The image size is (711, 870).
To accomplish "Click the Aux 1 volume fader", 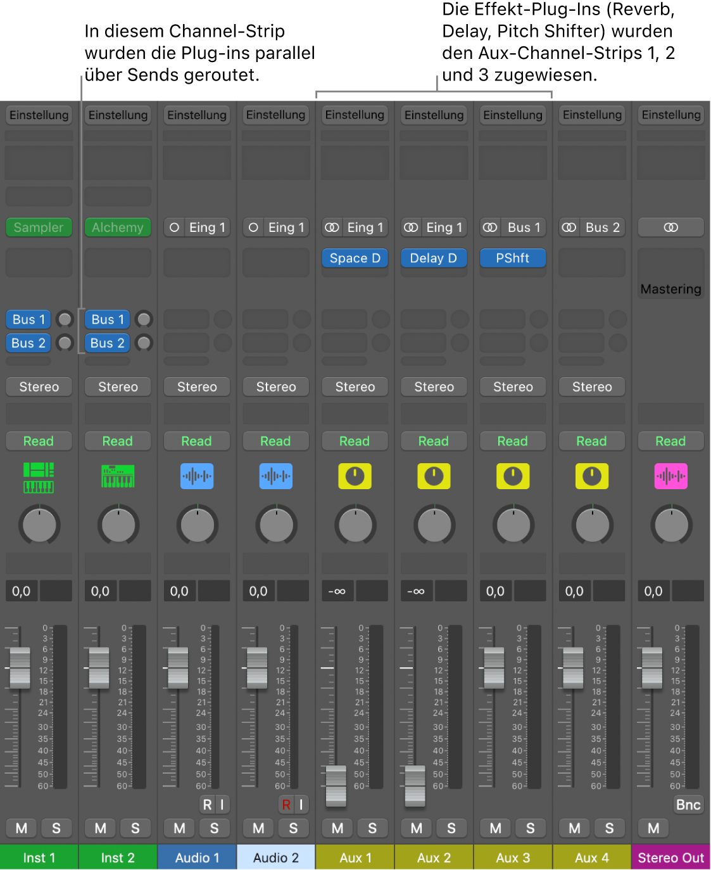I will tap(335, 784).
